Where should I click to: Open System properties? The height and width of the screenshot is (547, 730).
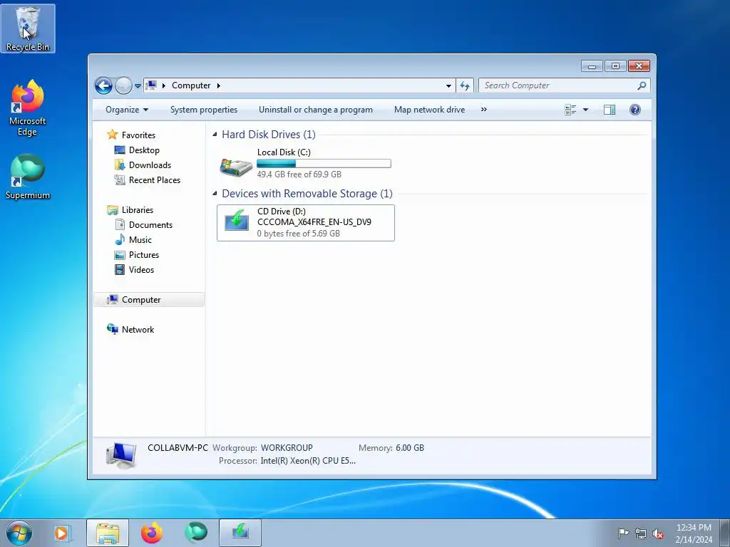click(203, 110)
